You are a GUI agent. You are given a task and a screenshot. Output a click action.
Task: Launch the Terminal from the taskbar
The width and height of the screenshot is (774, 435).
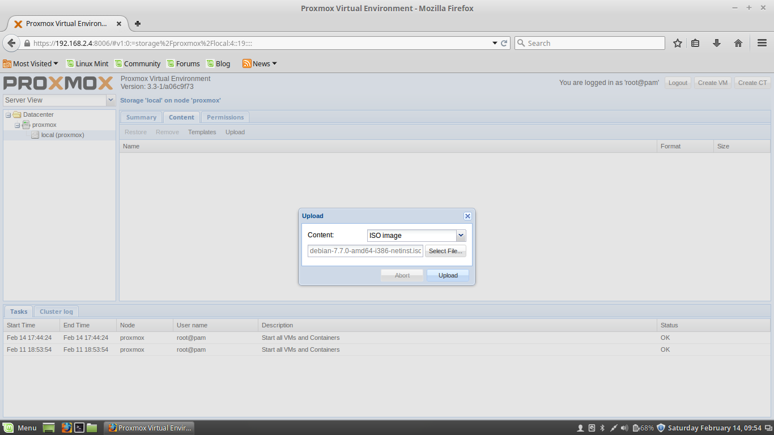(80, 428)
